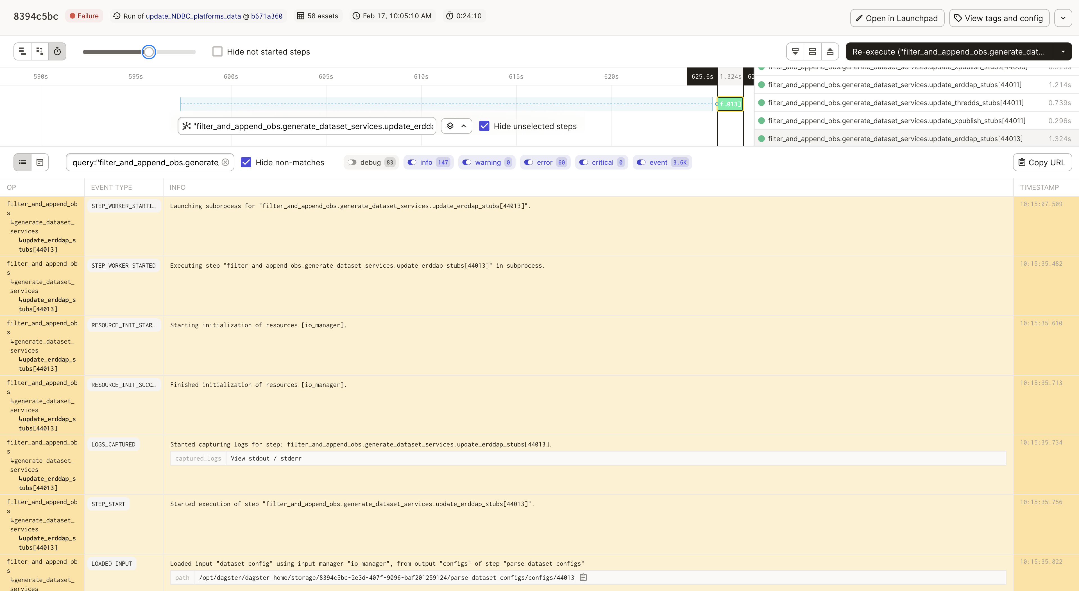Click the View tags and config button
Screen dimensions: 1079x591
tap(999, 18)
